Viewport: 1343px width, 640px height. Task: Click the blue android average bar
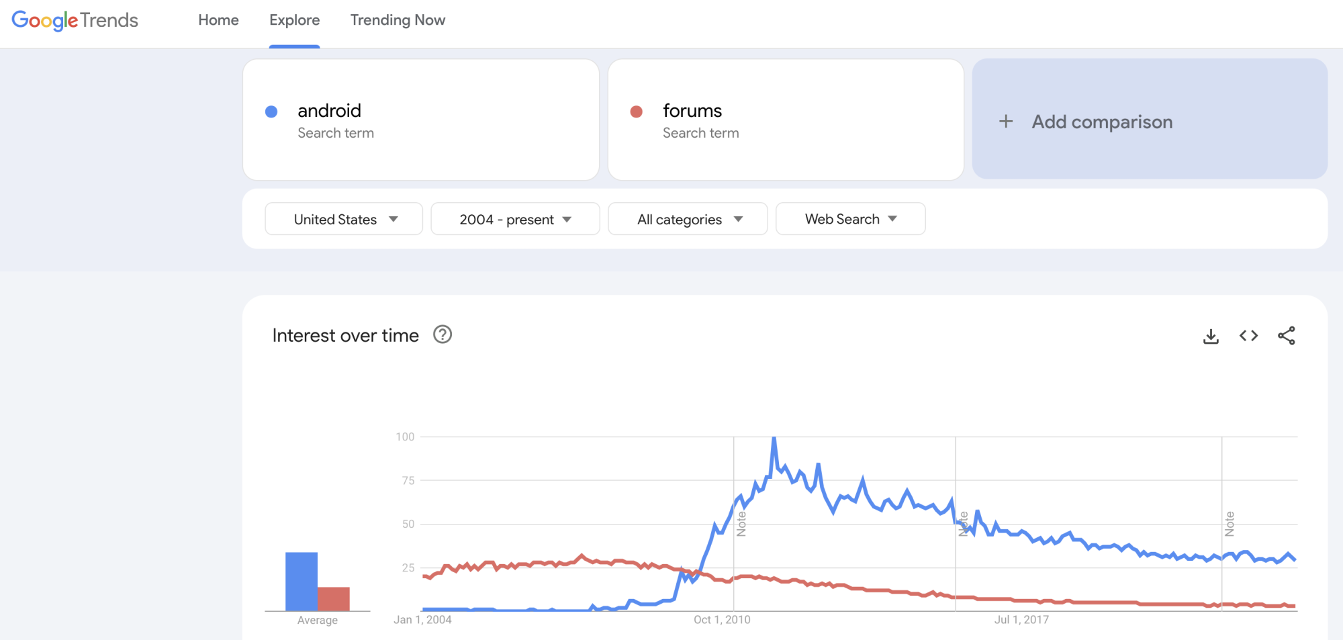[302, 582]
